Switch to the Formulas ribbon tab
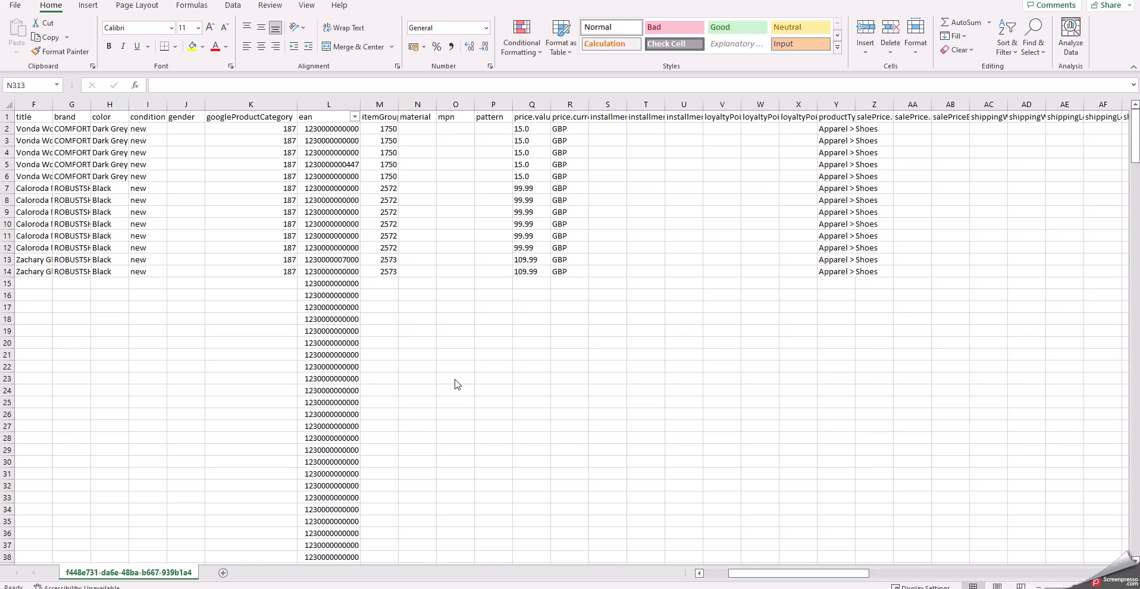This screenshot has width=1140, height=589. [192, 5]
